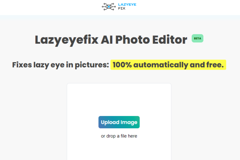Click the Lazyeyefix AI Photo Editor heading

point(111,40)
